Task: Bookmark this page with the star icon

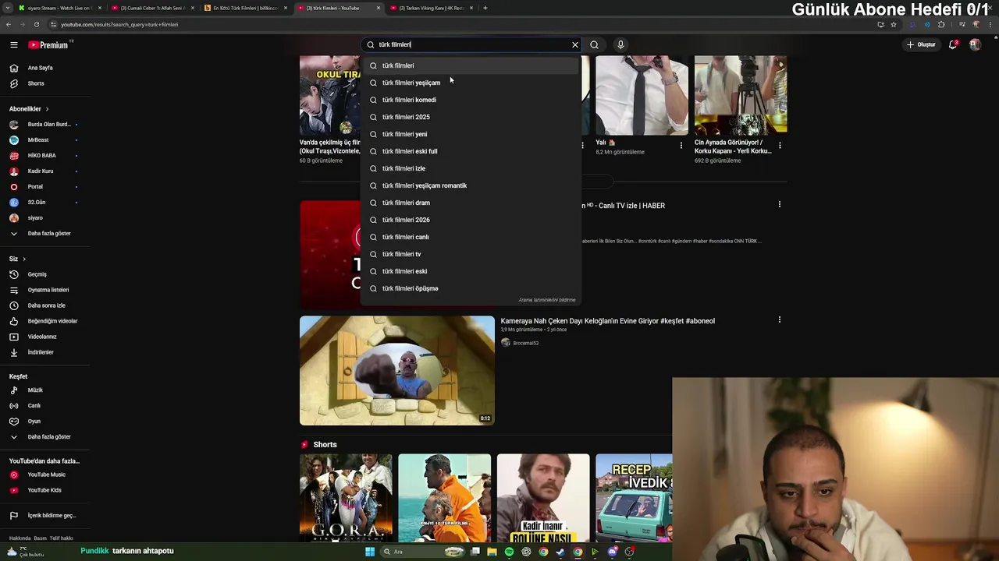Action: click(x=894, y=24)
